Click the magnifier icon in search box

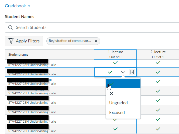pyautogui.click(x=11, y=28)
